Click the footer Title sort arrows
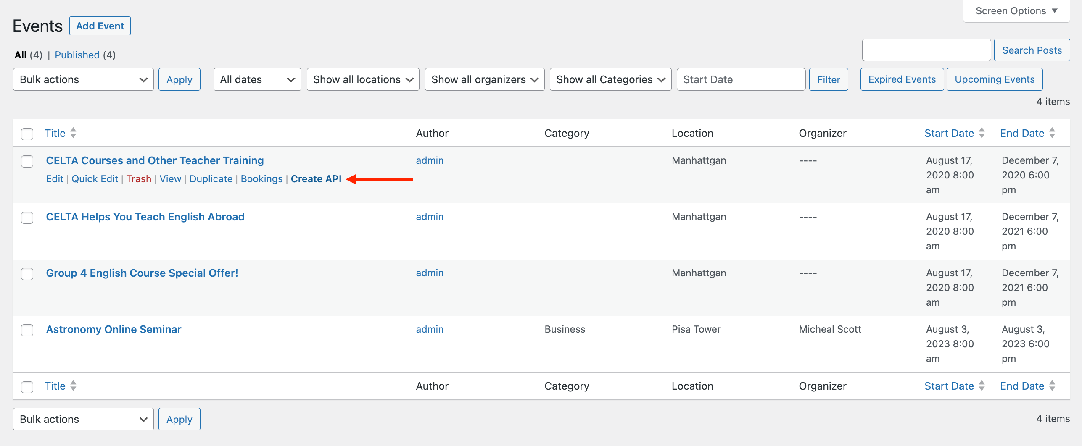 coord(73,386)
